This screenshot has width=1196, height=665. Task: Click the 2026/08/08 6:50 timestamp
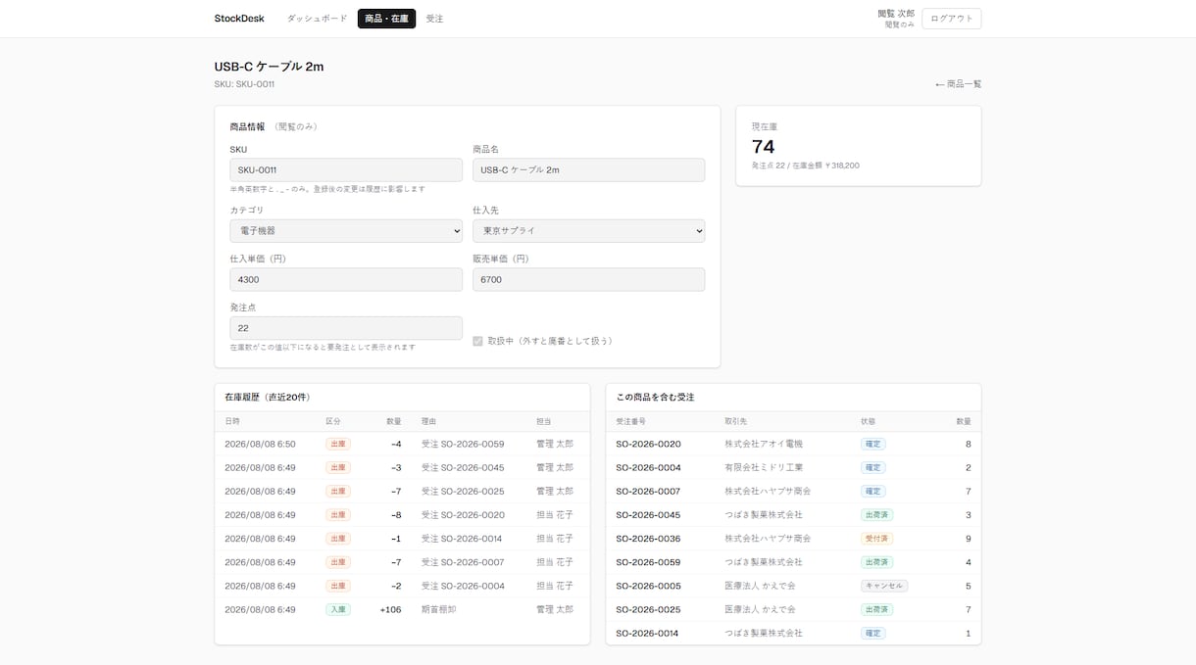(260, 444)
